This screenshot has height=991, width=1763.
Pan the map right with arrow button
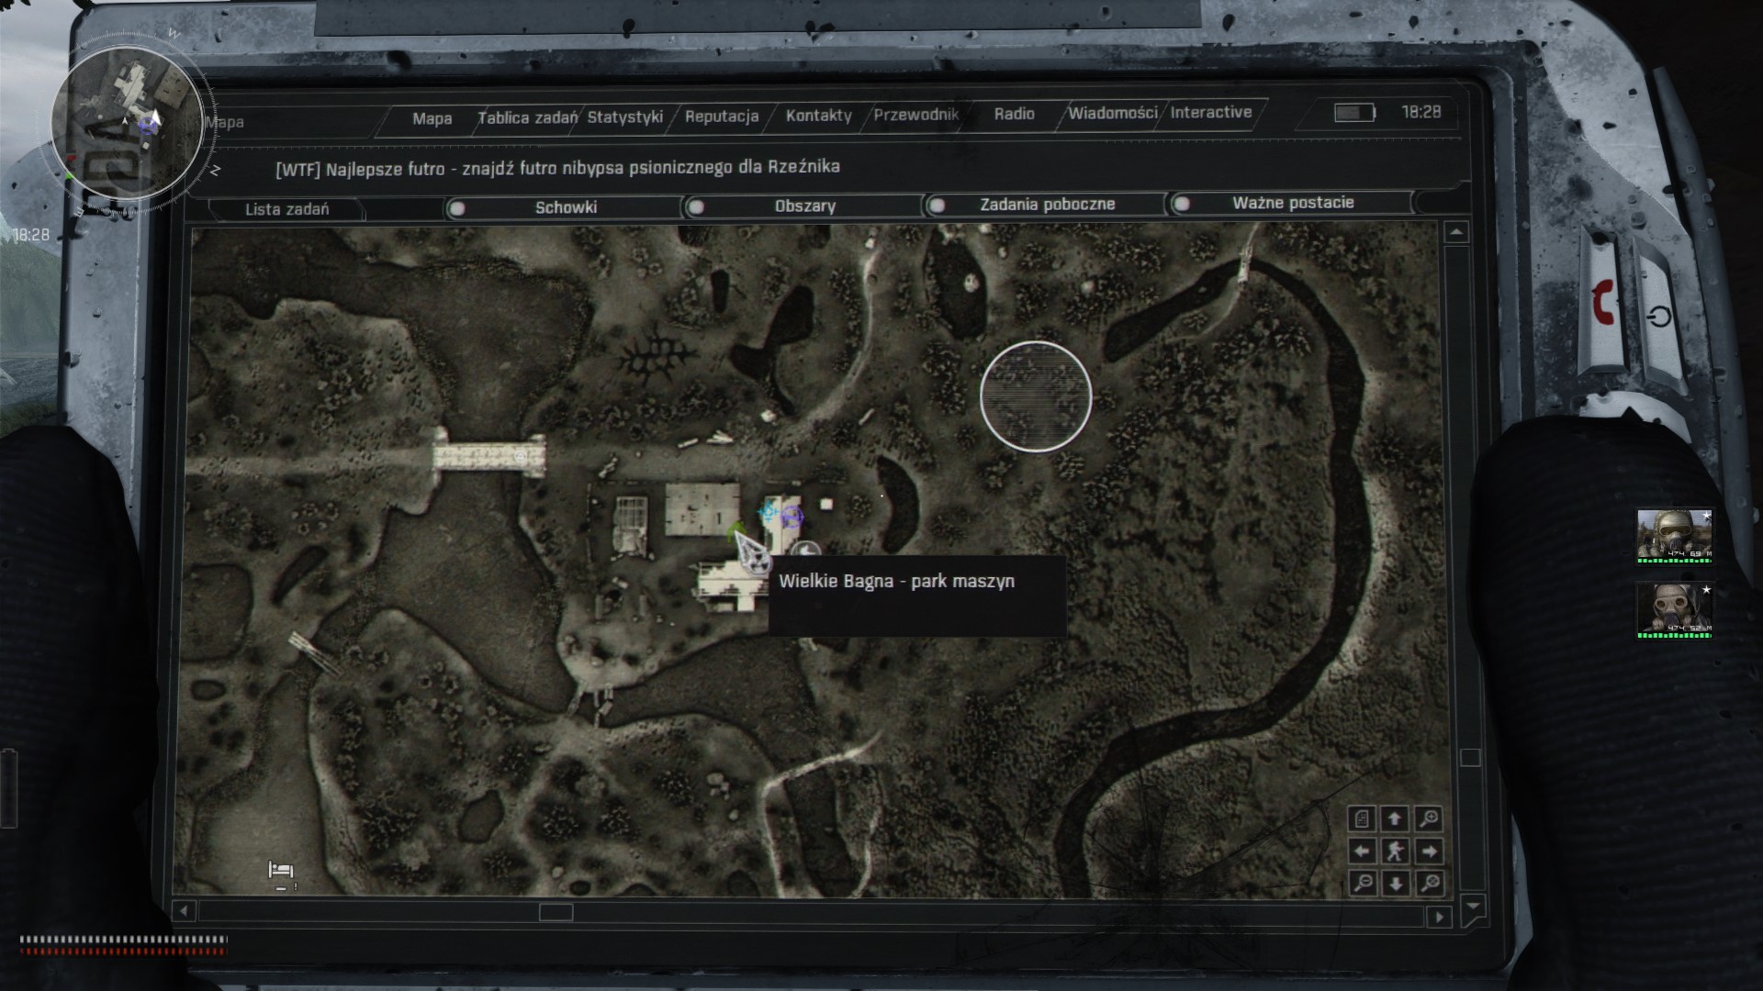[x=1429, y=851]
